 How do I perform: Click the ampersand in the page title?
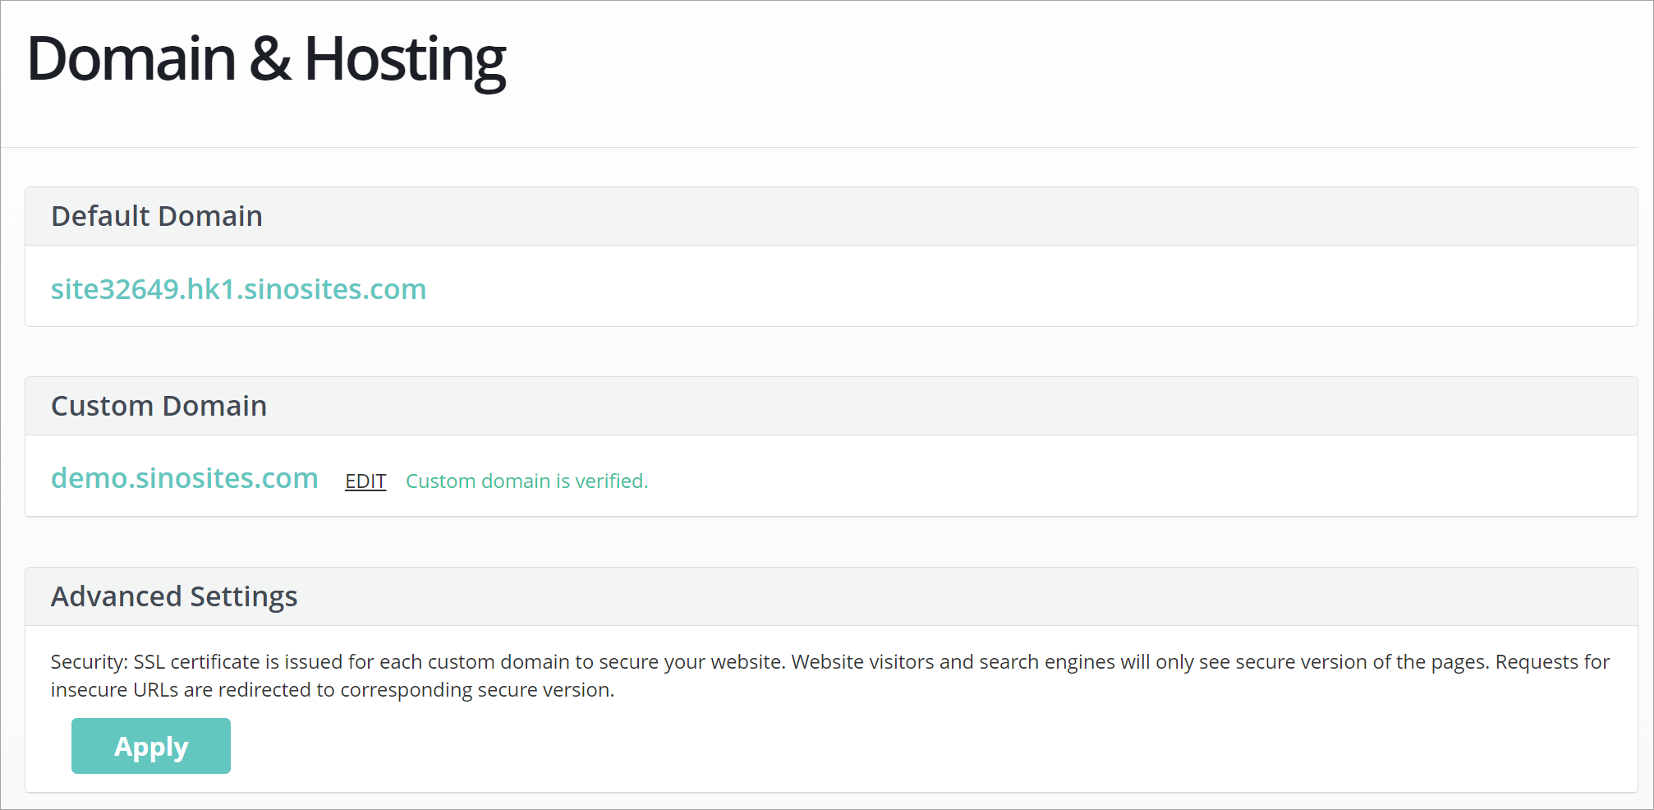[x=270, y=59]
